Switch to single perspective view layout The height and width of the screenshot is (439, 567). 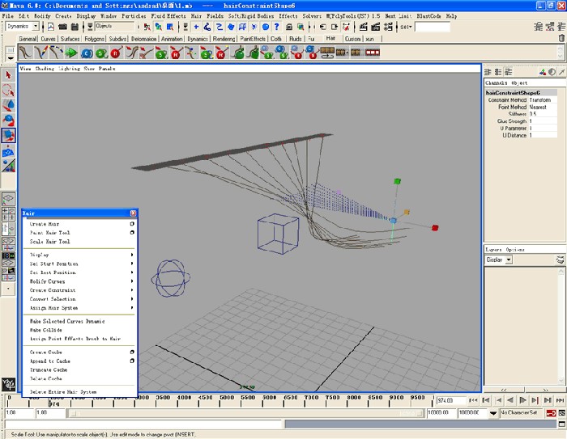(8, 199)
